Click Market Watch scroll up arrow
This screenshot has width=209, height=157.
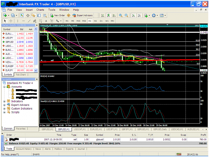coord(36,29)
